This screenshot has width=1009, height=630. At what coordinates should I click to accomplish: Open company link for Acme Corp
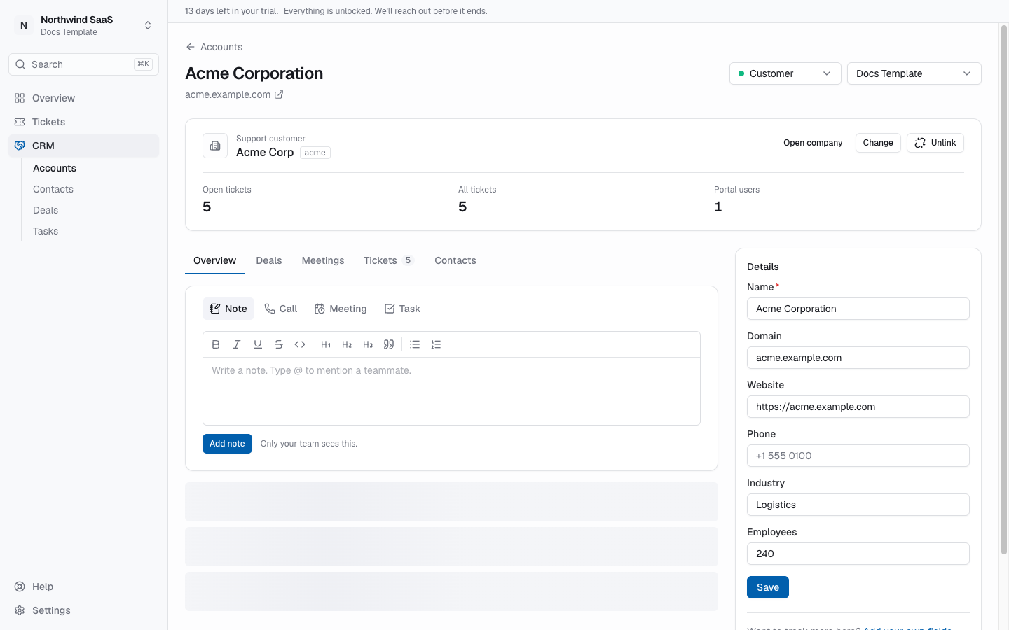[x=813, y=143]
